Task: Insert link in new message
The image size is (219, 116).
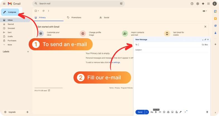Action: click(x=160, y=112)
